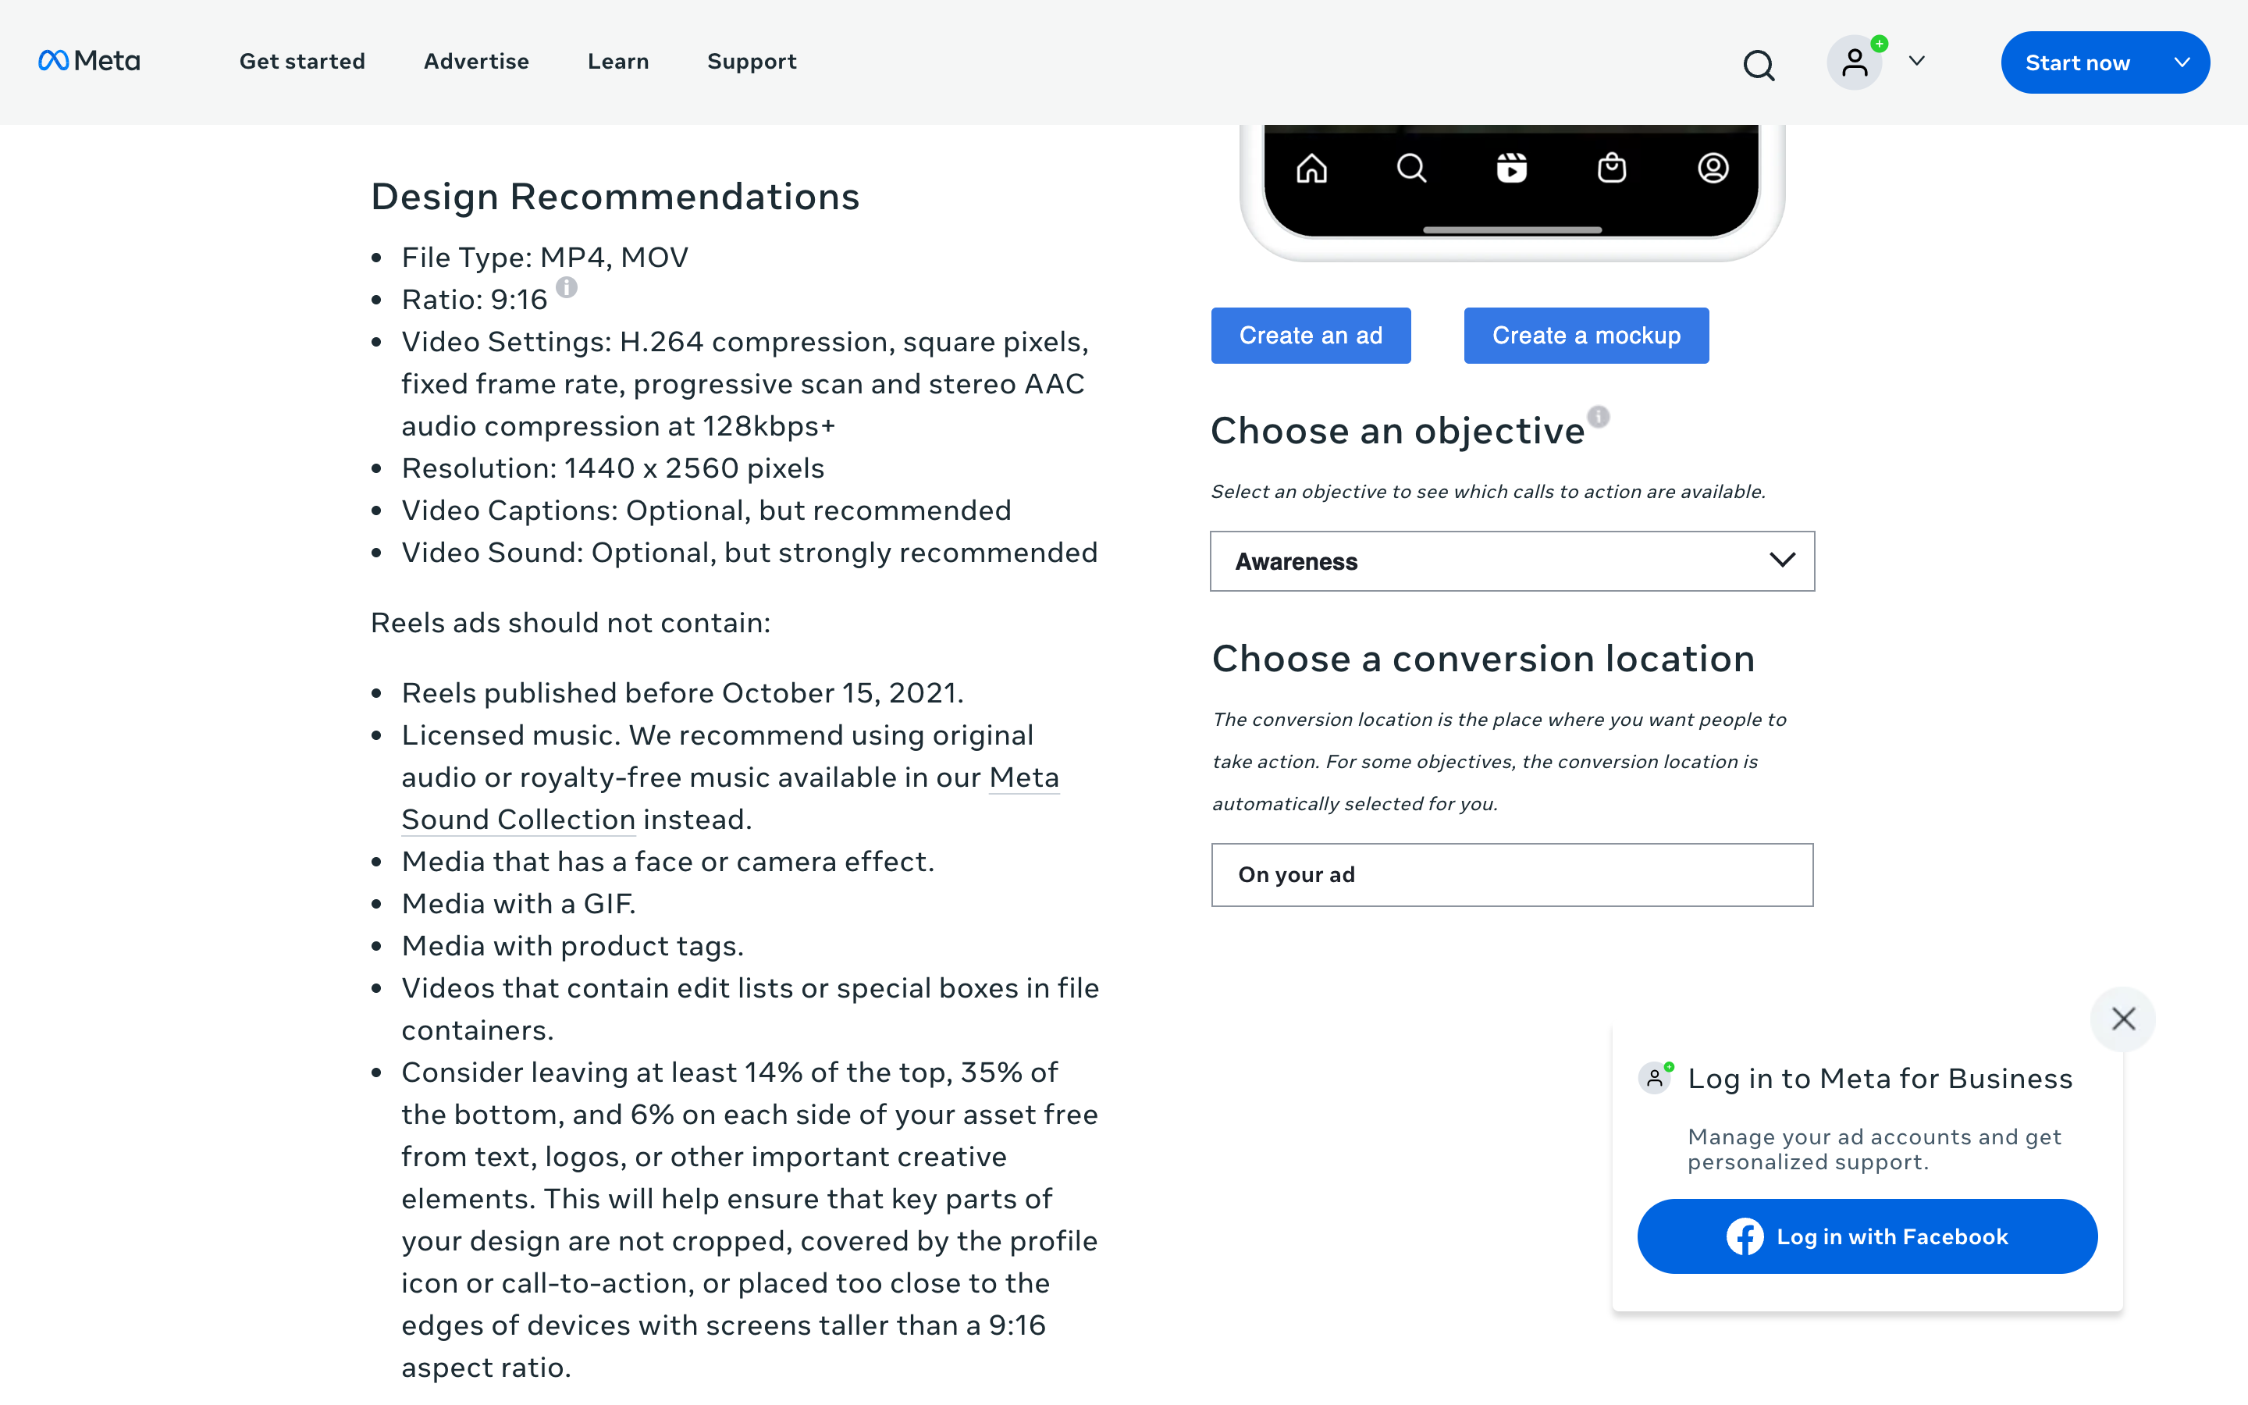The height and width of the screenshot is (1405, 2248).
Task: Close the Log in to Meta popup
Action: click(x=2122, y=1019)
